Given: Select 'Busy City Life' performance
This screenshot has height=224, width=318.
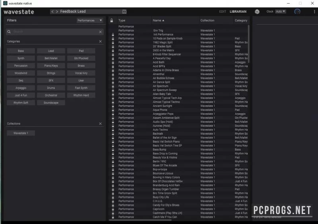Looking at the screenshot, I should coord(161,197).
